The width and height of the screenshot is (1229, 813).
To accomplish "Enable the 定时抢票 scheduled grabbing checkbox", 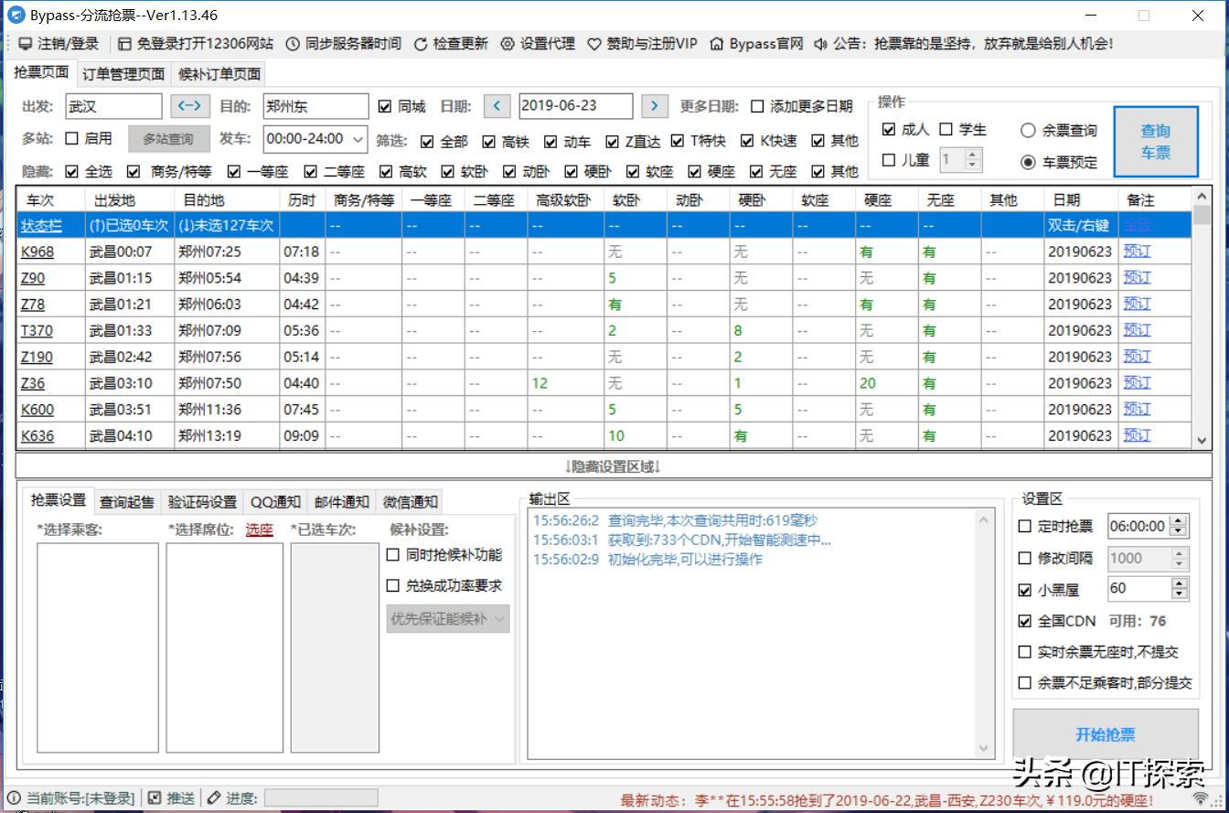I will [1026, 525].
